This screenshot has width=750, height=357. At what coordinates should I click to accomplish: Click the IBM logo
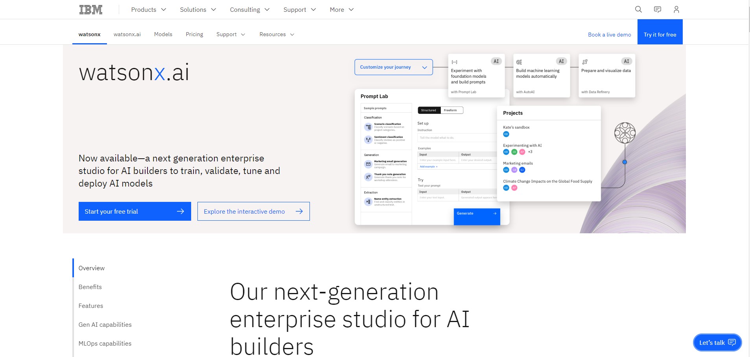pyautogui.click(x=91, y=9)
